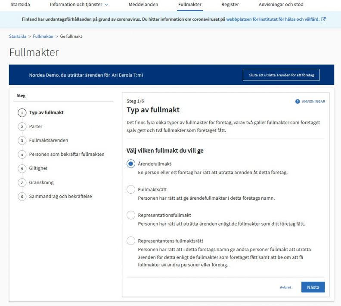Click the external link icon in coronavirus banner

pyautogui.click(x=323, y=19)
